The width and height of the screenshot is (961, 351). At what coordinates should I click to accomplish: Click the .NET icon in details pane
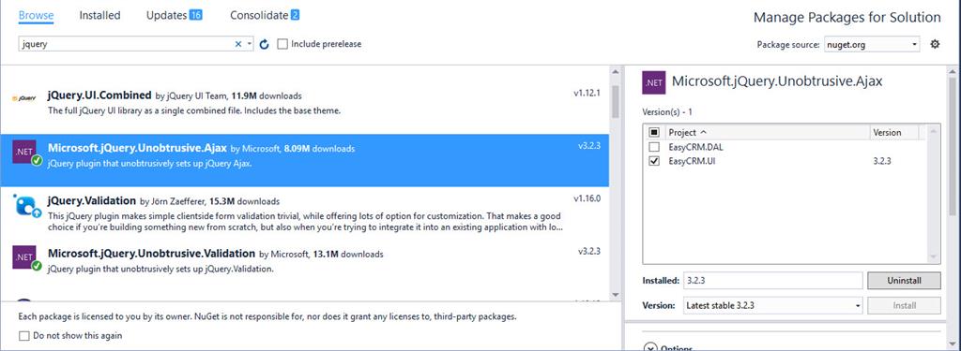(x=654, y=82)
